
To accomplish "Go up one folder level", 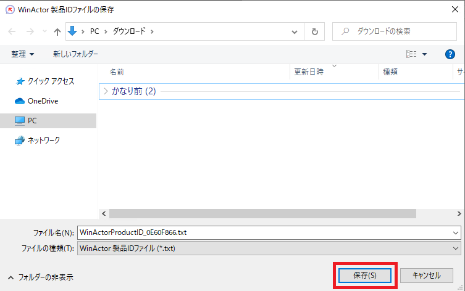I will (57, 31).
